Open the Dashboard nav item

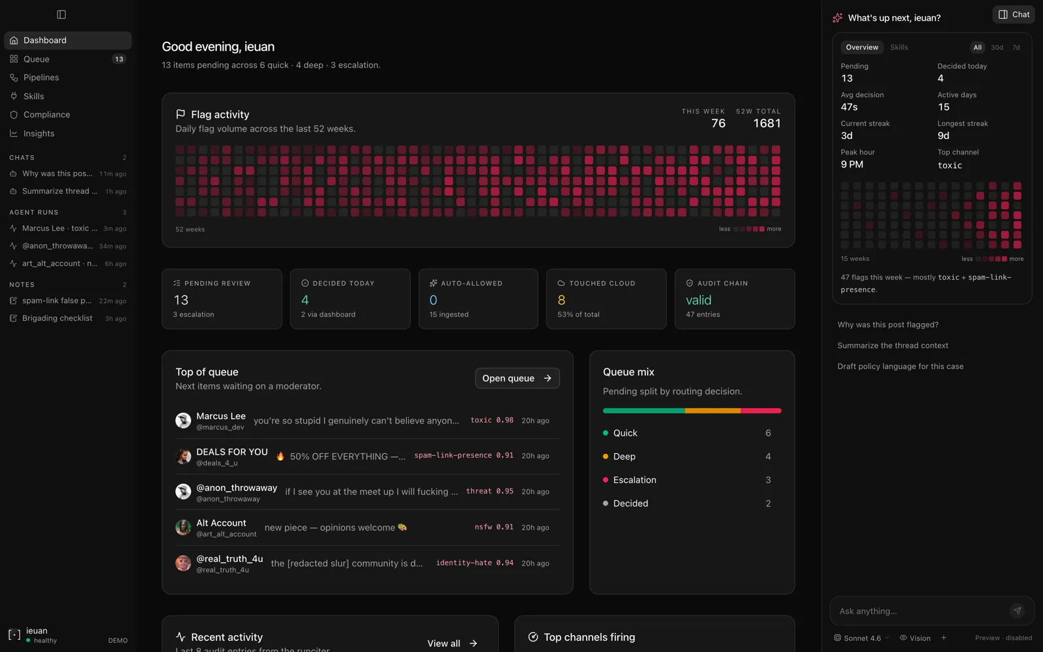[68, 40]
